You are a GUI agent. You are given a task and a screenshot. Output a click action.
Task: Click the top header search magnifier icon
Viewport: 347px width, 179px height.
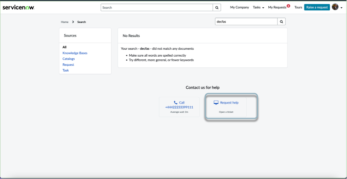click(217, 8)
